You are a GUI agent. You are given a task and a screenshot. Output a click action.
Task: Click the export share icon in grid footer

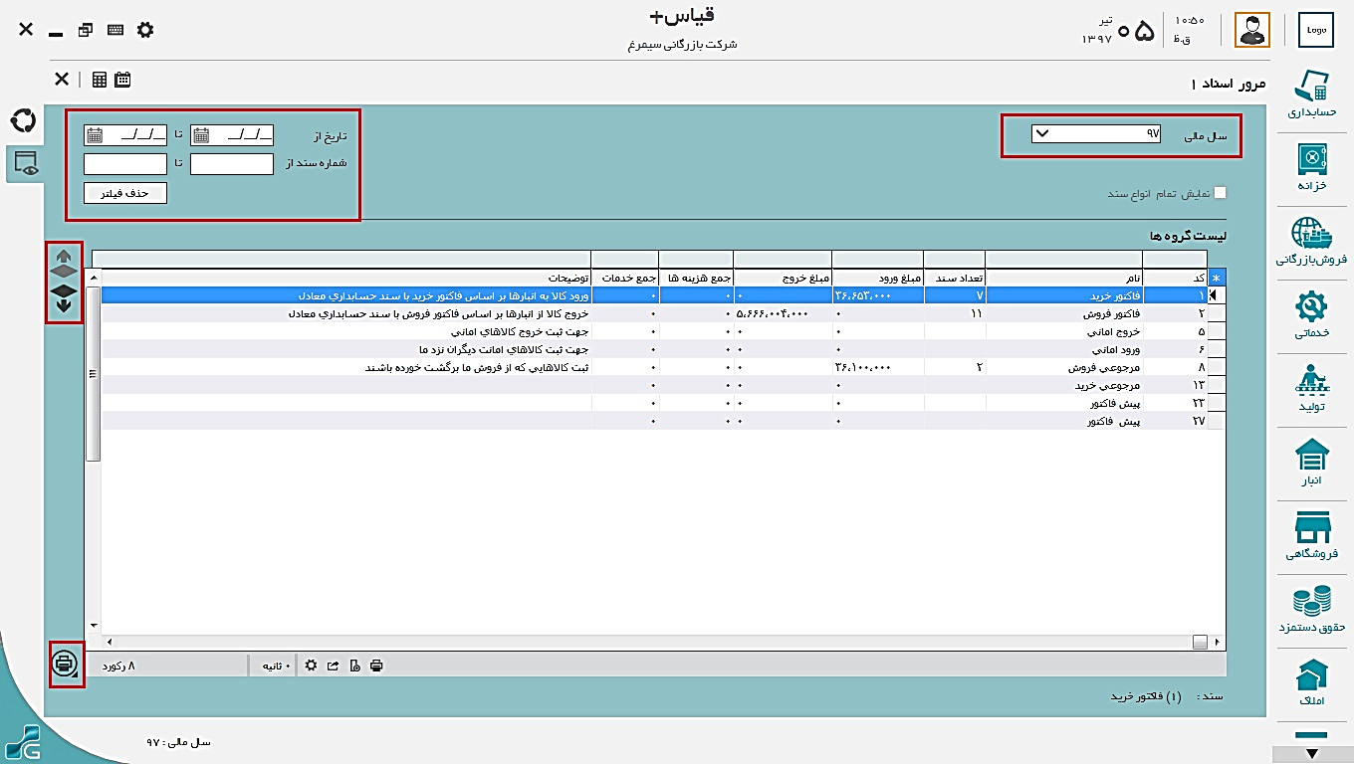333,666
